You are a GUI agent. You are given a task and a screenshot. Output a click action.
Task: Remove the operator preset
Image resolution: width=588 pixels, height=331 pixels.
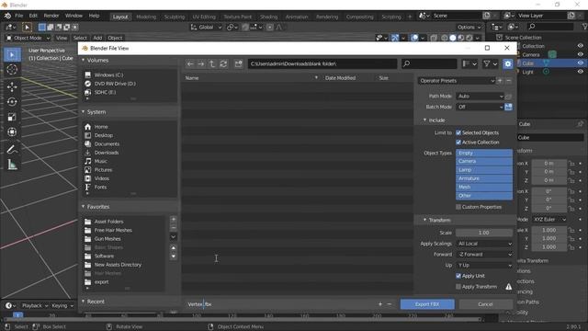tap(508, 81)
